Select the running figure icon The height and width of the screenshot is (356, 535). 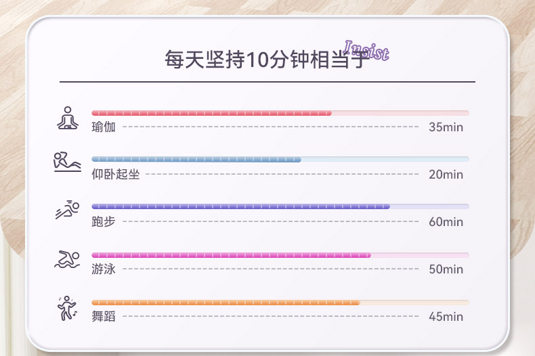[x=67, y=211]
